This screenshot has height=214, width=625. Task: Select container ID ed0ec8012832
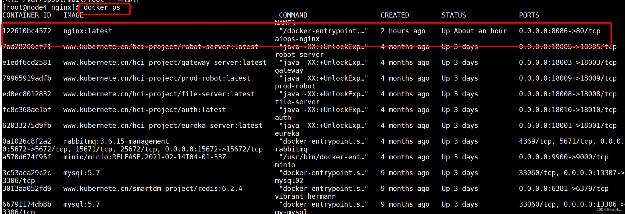[27, 94]
